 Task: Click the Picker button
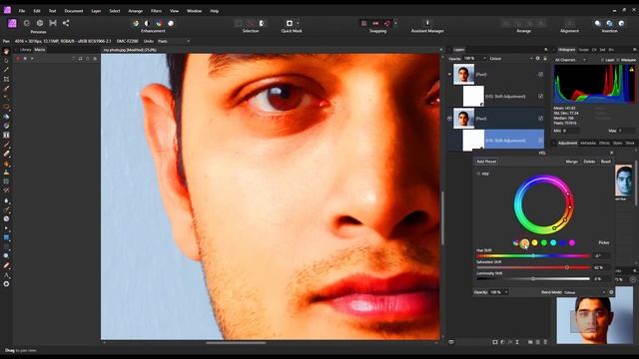[x=604, y=242]
